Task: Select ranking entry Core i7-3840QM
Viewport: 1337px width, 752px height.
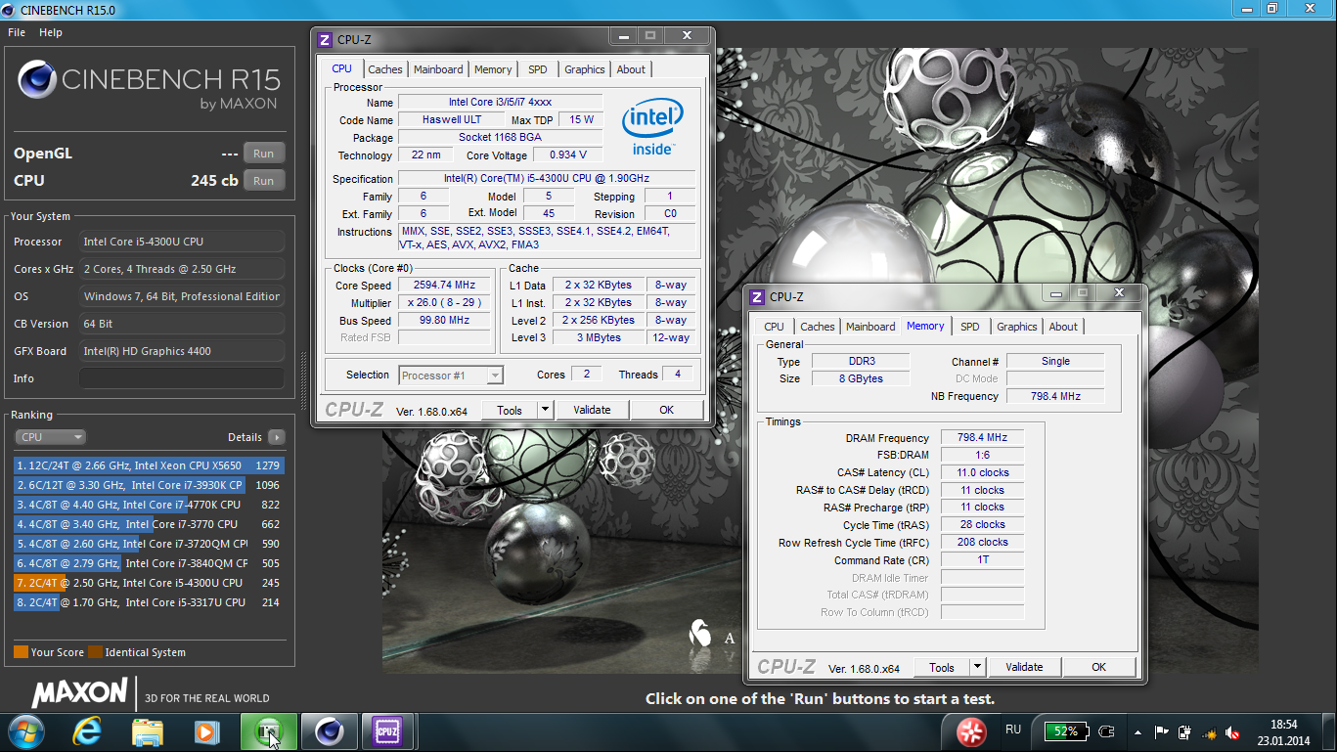Action: (148, 563)
